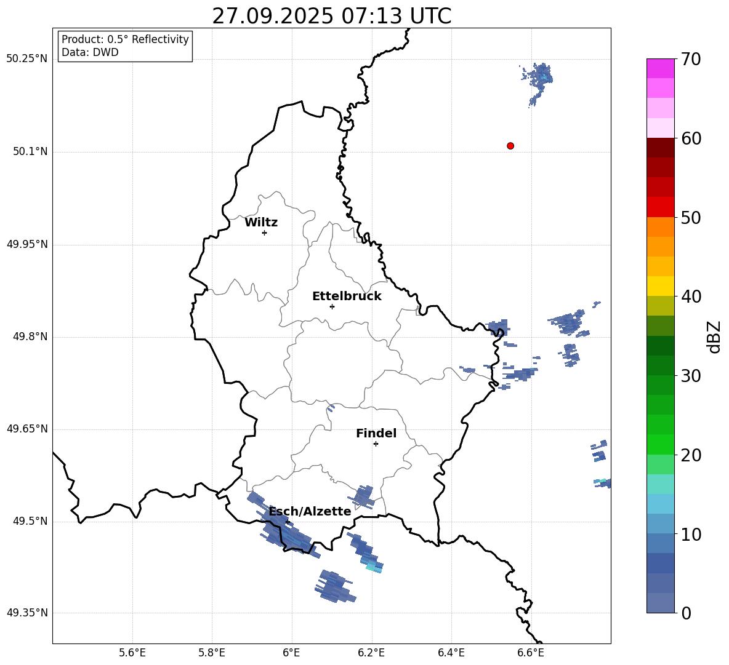The width and height of the screenshot is (729, 665).
Task: Click the 6.6°E longitude label
Action: click(x=531, y=653)
